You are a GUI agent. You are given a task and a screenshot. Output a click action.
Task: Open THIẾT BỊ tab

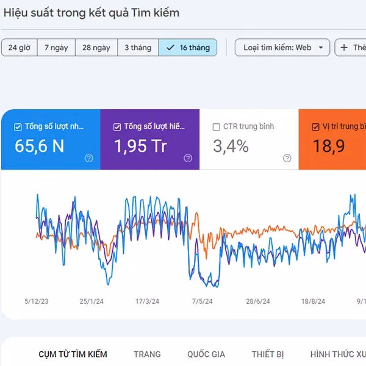coord(268,354)
